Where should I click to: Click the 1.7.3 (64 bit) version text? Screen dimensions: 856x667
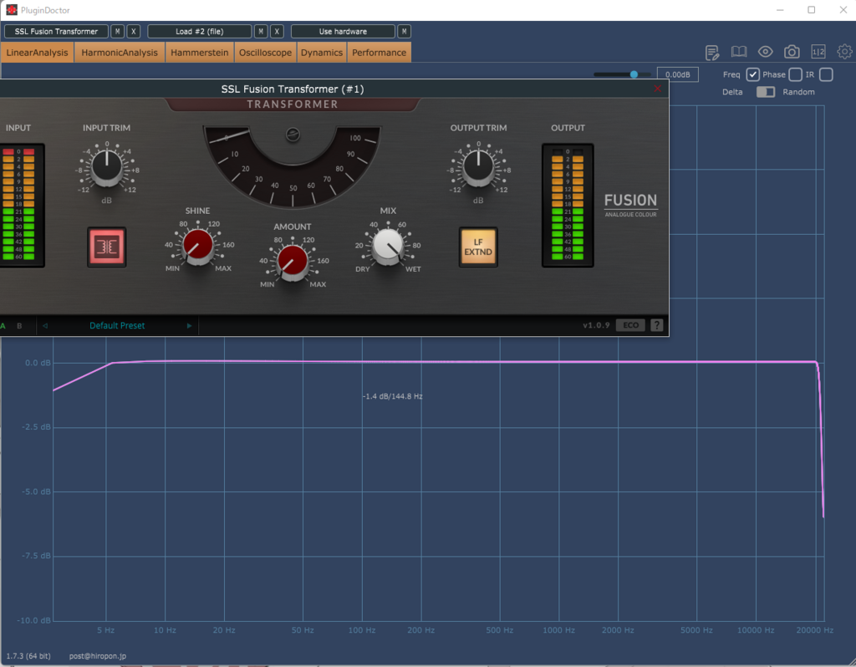click(x=28, y=656)
